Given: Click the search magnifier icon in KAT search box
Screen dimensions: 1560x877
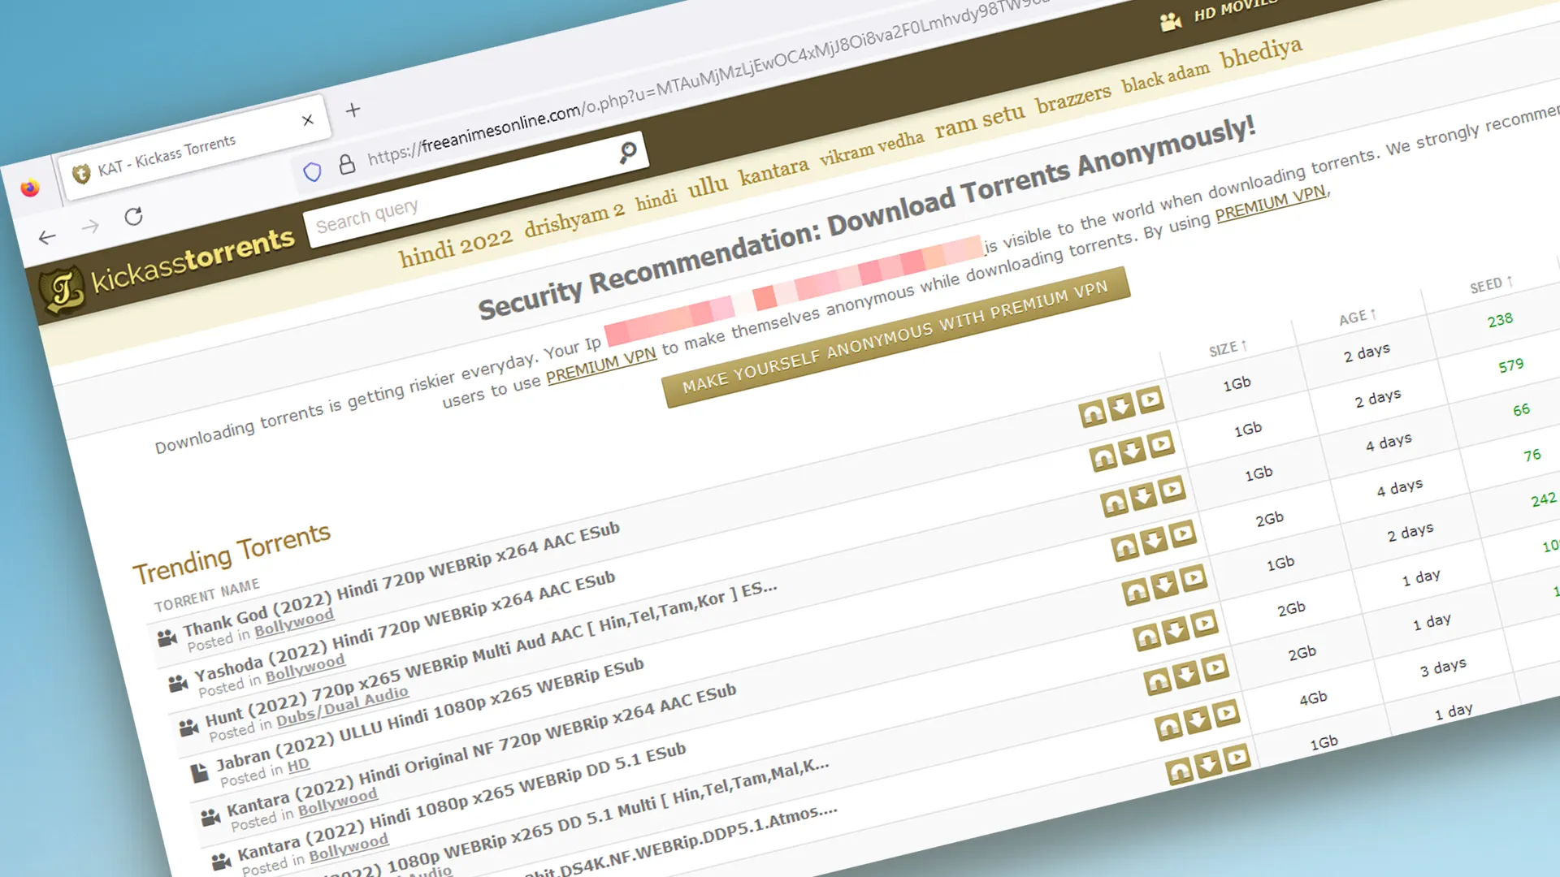Looking at the screenshot, I should click(x=627, y=152).
